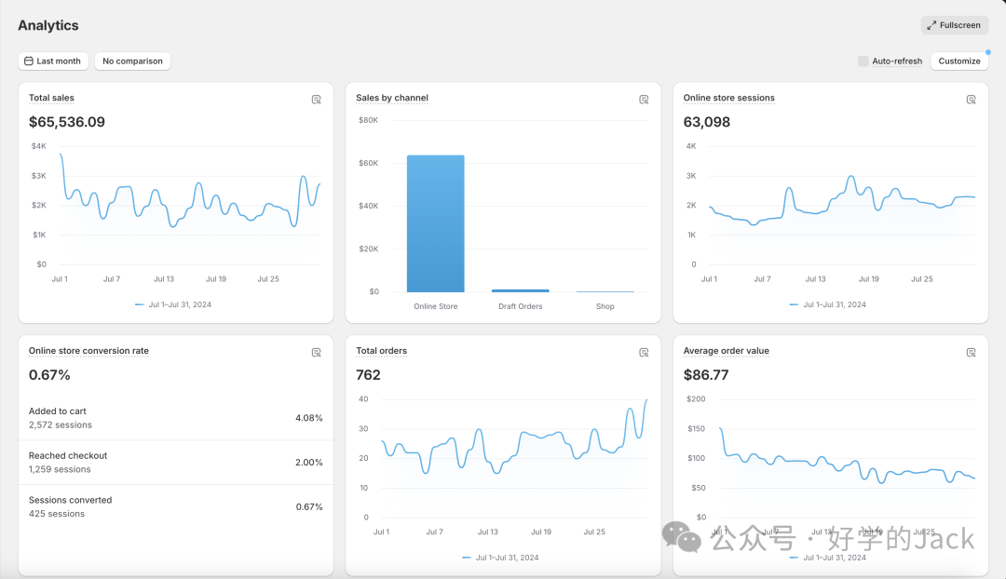The image size is (1006, 579).
Task: Open the Sales by channel title link
Action: pyautogui.click(x=392, y=98)
